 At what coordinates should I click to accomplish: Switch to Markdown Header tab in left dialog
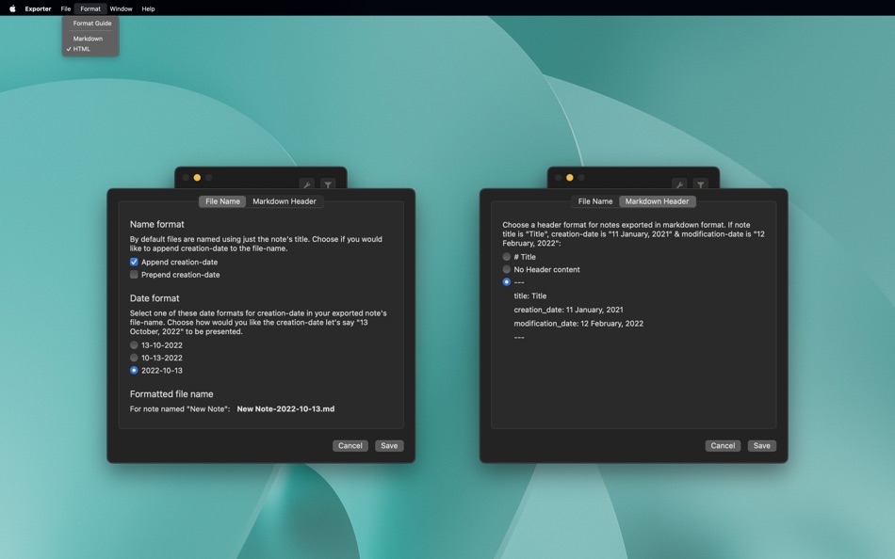tap(285, 201)
